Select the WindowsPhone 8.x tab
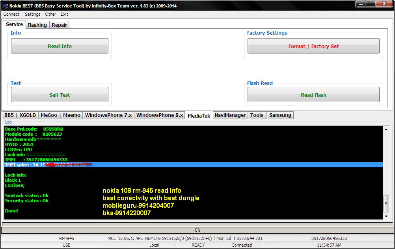The height and width of the screenshot is (249, 395). point(160,115)
